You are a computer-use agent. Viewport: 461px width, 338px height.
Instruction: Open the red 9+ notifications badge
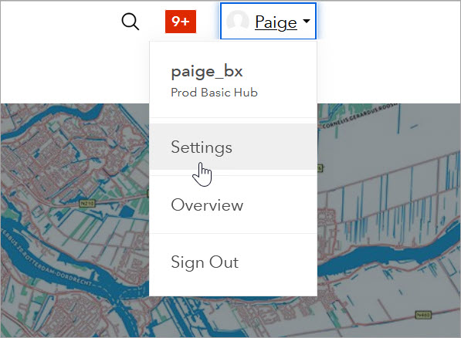[x=181, y=22]
